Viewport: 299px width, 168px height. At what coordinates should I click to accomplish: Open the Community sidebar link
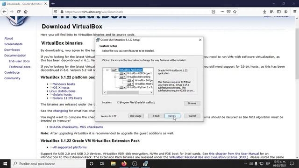[12, 78]
